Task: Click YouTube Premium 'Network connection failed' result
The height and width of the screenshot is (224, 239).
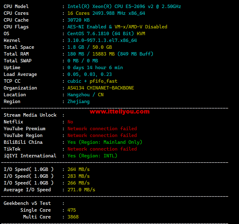Action: 102,129
